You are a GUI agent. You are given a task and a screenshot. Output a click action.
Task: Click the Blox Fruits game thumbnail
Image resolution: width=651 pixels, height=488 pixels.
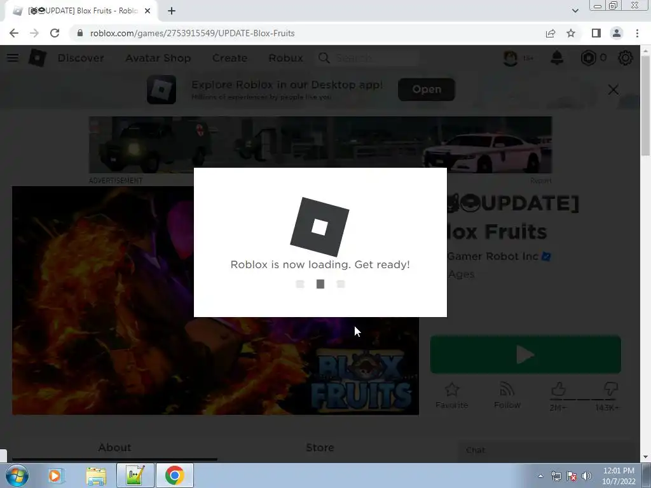pyautogui.click(x=216, y=301)
